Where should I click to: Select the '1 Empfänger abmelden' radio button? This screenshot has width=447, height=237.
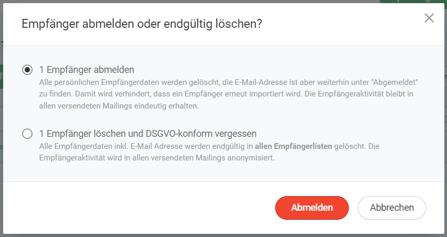point(27,70)
